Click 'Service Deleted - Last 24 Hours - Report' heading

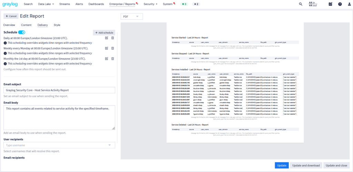[x=190, y=125]
